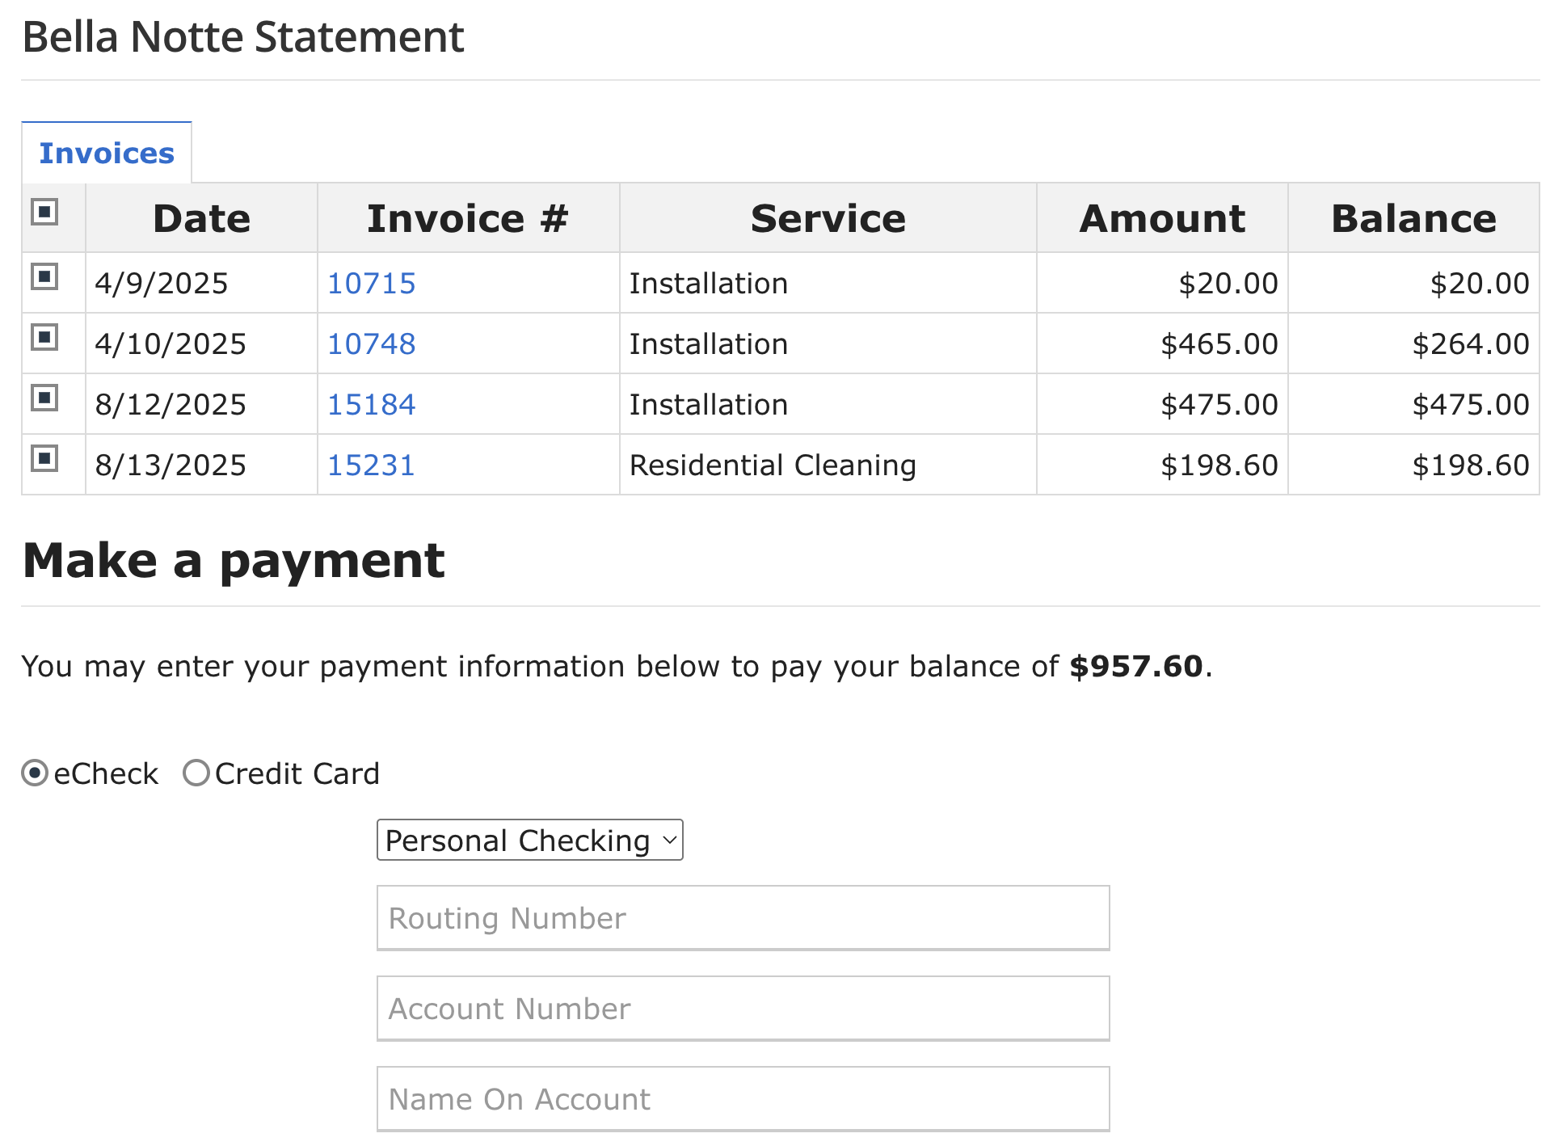The width and height of the screenshot is (1550, 1146).
Task: Open invoice 10715 link
Action: [x=371, y=284]
